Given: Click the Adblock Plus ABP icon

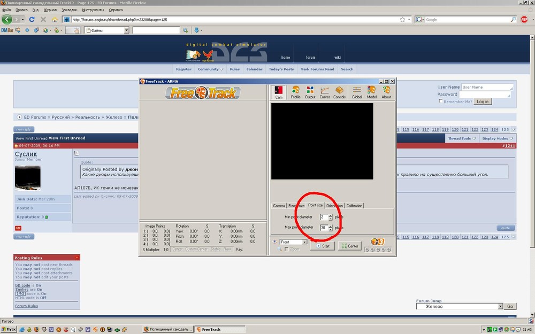Looking at the screenshot, I should pos(524,19).
